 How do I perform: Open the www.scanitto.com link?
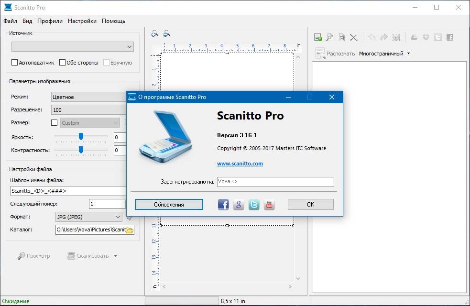pyautogui.click(x=240, y=164)
